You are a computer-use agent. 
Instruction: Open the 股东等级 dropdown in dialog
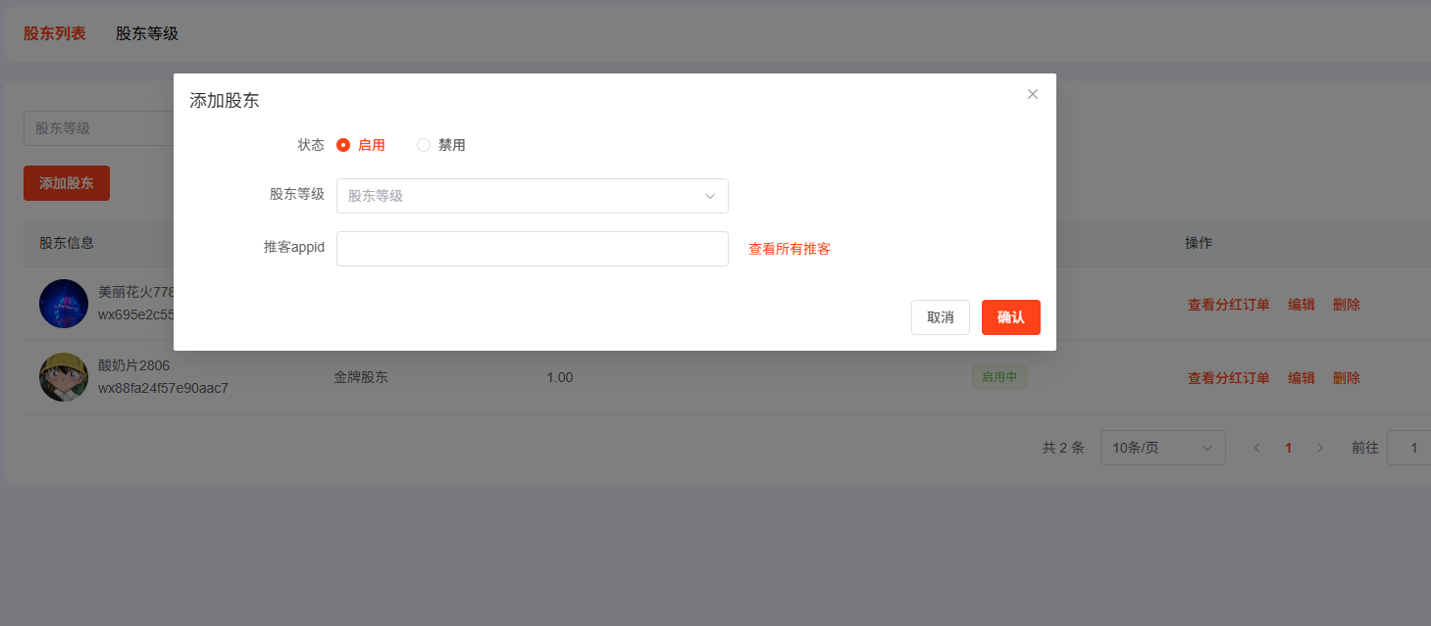tap(520, 196)
